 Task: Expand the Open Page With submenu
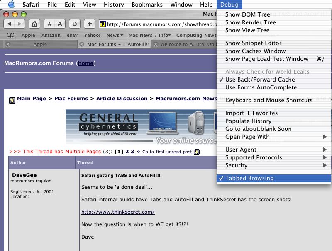coord(274,137)
